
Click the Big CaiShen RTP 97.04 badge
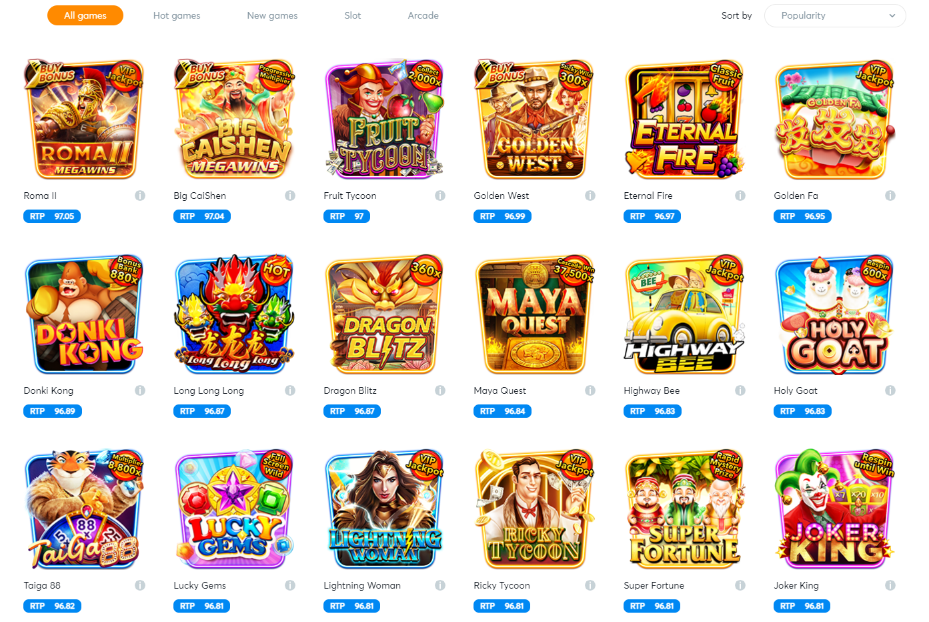(x=202, y=216)
